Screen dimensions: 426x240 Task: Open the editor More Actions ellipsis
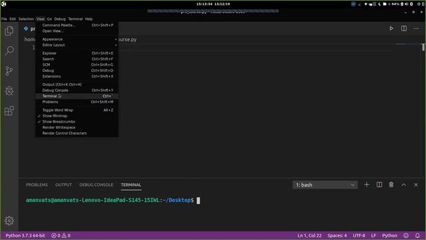point(416,28)
